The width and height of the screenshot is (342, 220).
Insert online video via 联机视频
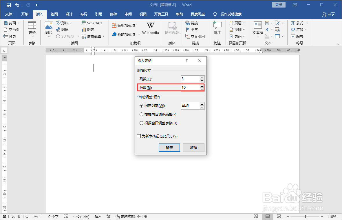pos(172,29)
